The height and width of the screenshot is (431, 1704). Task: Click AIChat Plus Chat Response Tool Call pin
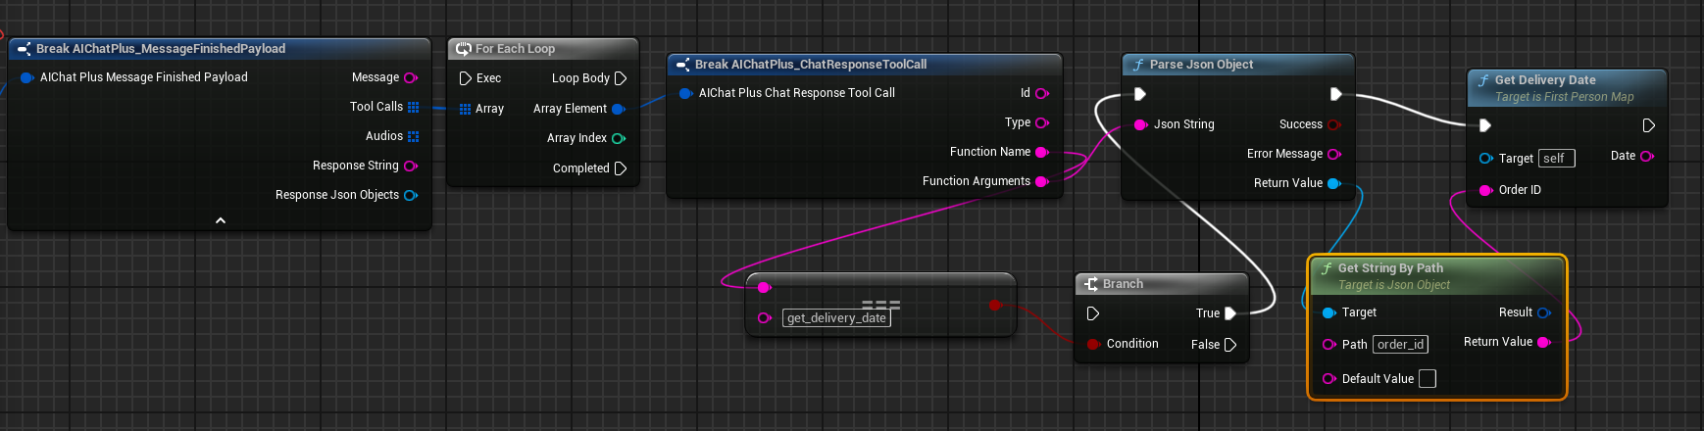pyautogui.click(x=685, y=93)
